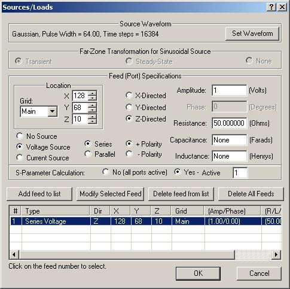Screen dimensions: 290x289
Task: Click the X location field
Action: click(x=80, y=96)
